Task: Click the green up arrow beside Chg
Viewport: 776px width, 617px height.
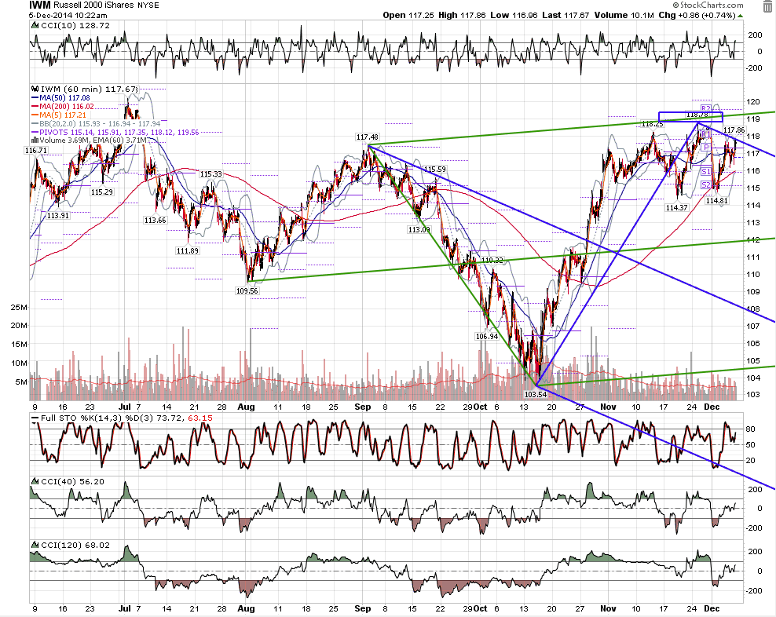Action: [741, 16]
